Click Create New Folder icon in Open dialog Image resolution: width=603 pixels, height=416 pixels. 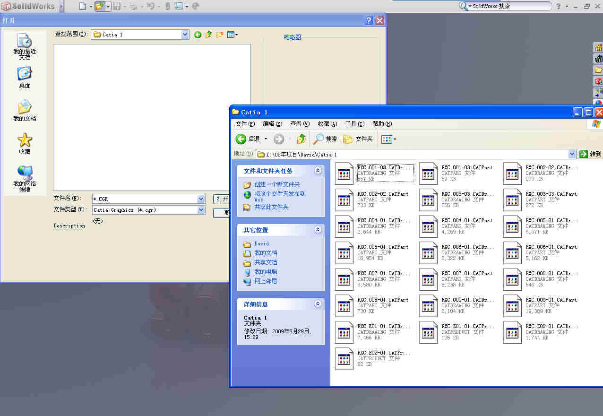(220, 35)
